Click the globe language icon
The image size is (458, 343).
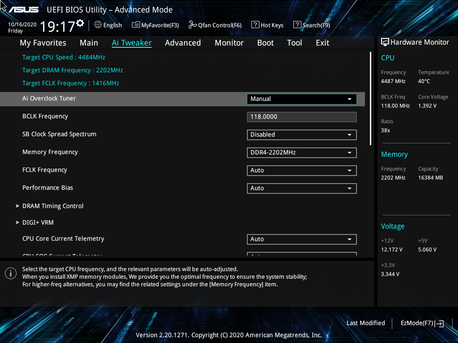[x=98, y=25]
